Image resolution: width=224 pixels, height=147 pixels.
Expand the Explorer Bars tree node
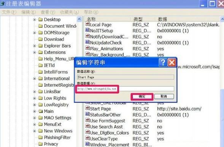tap(35, 46)
